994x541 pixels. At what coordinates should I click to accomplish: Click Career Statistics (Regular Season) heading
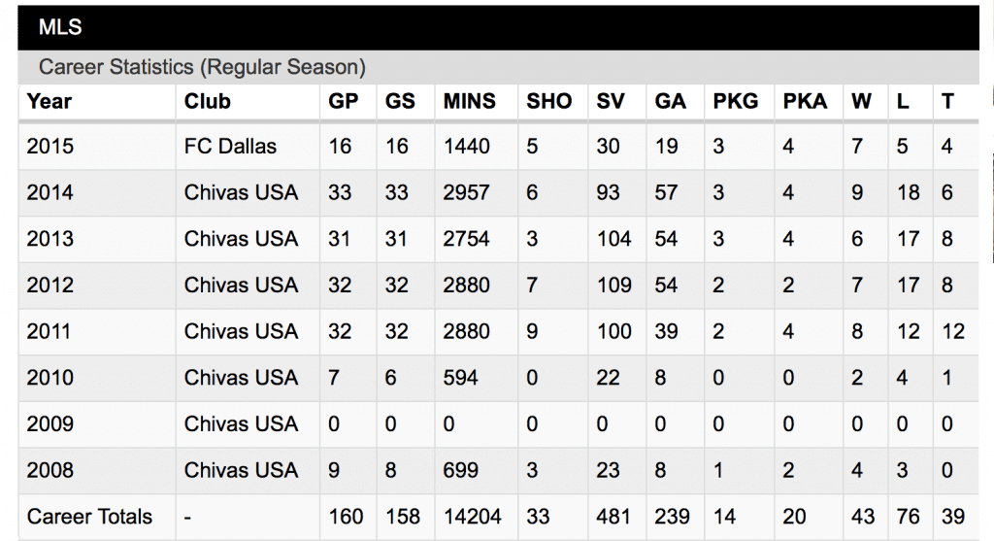pyautogui.click(x=202, y=67)
